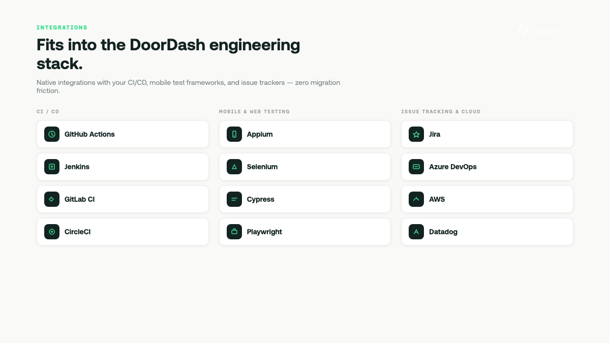610x343 pixels.
Task: Click the green INTEGRATIONS eyebrow label
Action: 62,27
